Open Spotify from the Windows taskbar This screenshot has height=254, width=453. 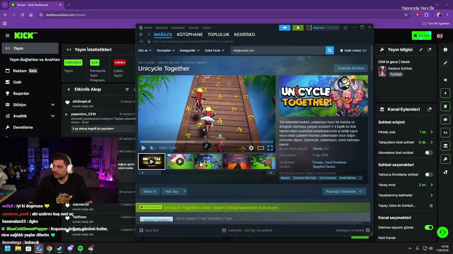click(80, 248)
